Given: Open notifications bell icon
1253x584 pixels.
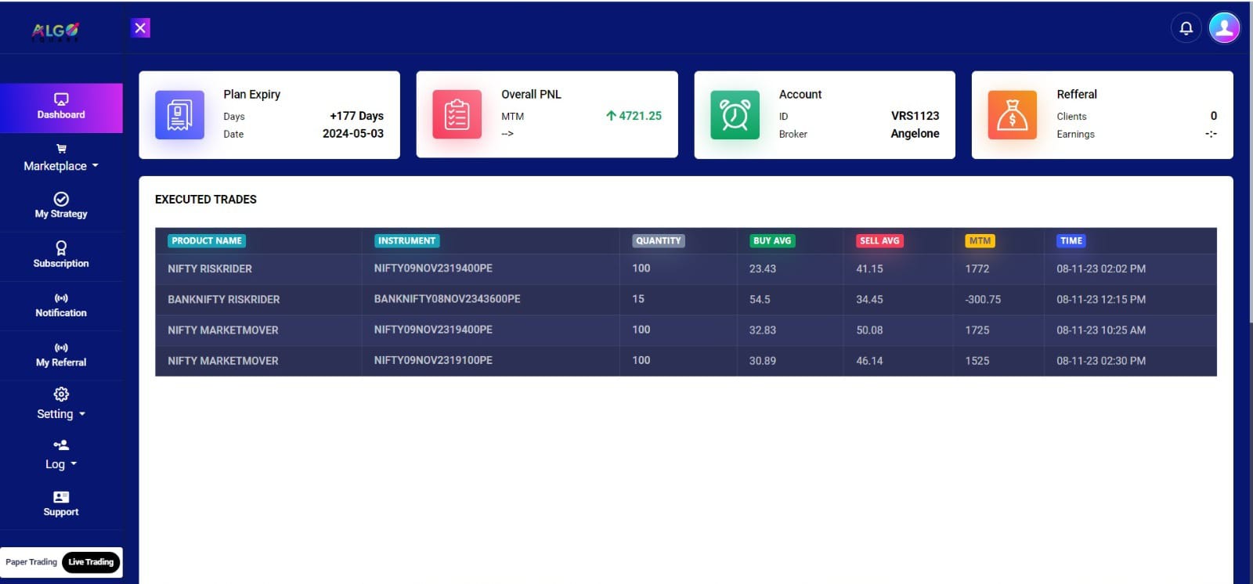Looking at the screenshot, I should pos(1186,28).
